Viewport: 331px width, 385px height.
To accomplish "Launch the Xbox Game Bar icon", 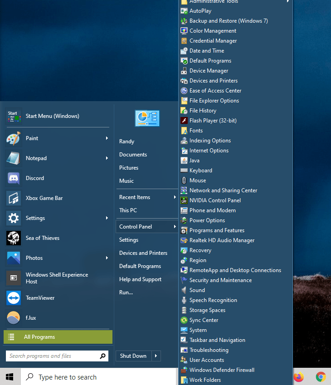I will coord(14,198).
